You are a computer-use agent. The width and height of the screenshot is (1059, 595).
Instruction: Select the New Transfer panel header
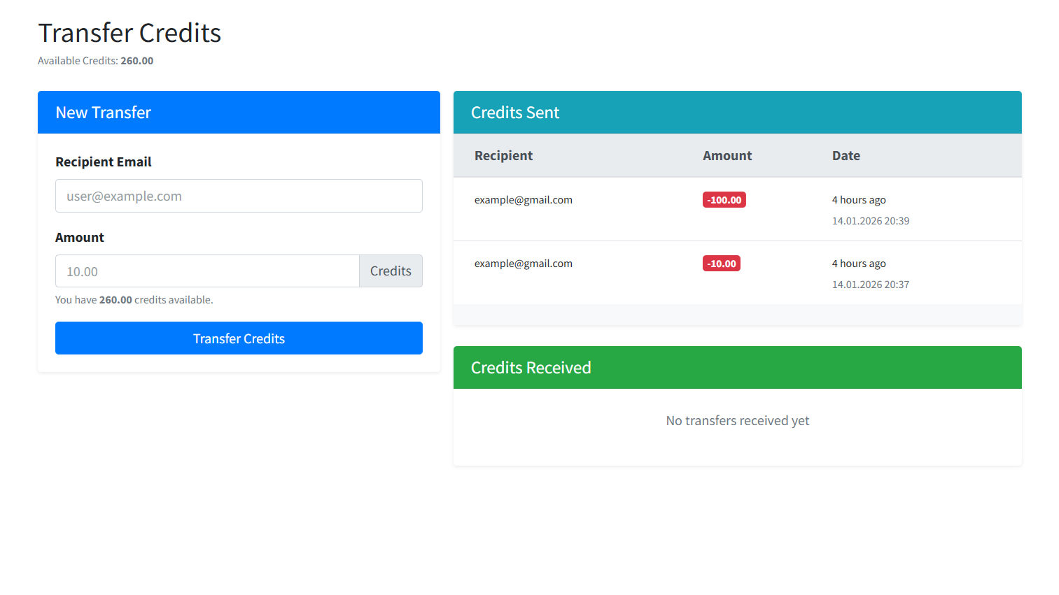pyautogui.click(x=239, y=113)
